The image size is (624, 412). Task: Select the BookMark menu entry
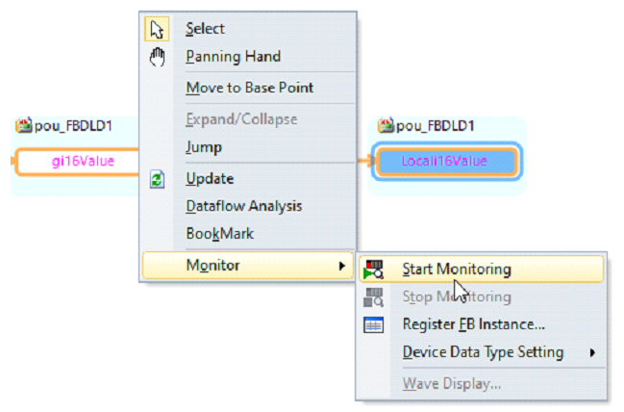[x=219, y=234]
